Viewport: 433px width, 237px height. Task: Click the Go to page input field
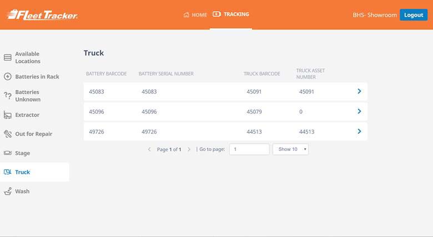tap(249, 149)
